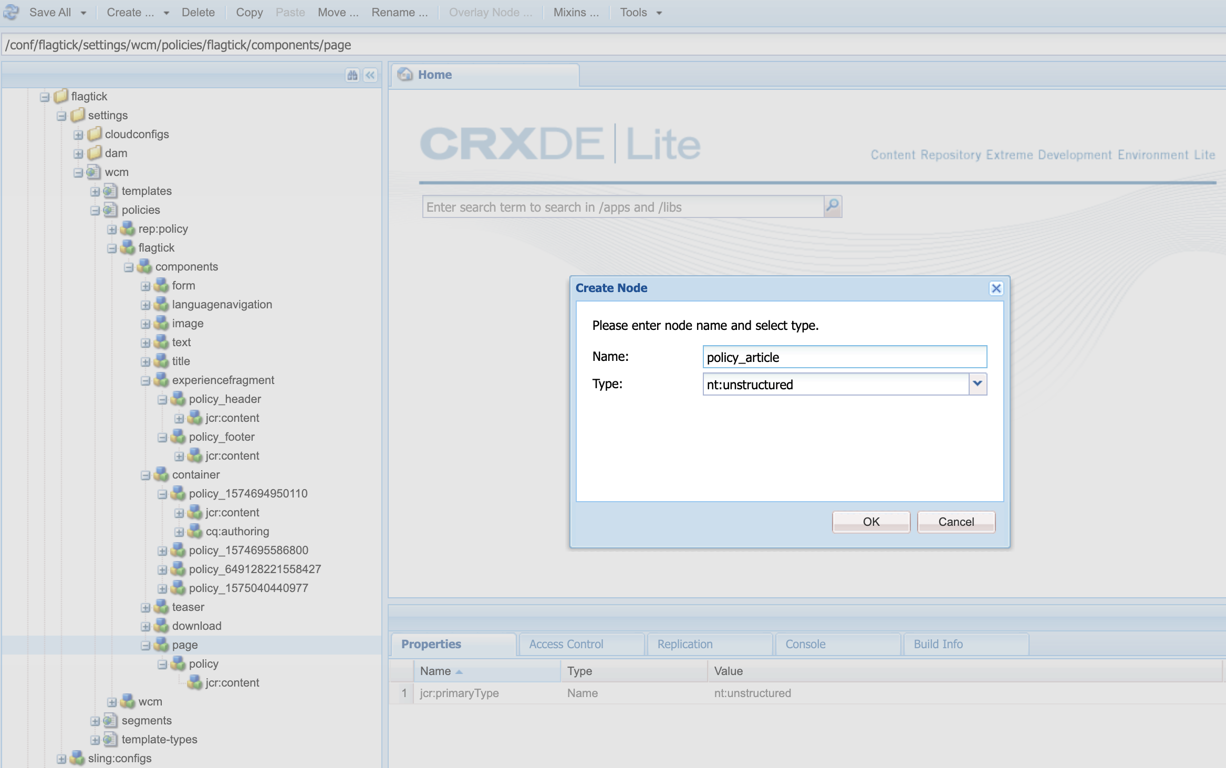Click the node Name input field
This screenshot has height=768, width=1226.
(x=844, y=357)
